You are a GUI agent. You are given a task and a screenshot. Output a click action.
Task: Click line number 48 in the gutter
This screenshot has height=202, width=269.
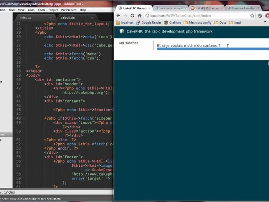[18, 118]
